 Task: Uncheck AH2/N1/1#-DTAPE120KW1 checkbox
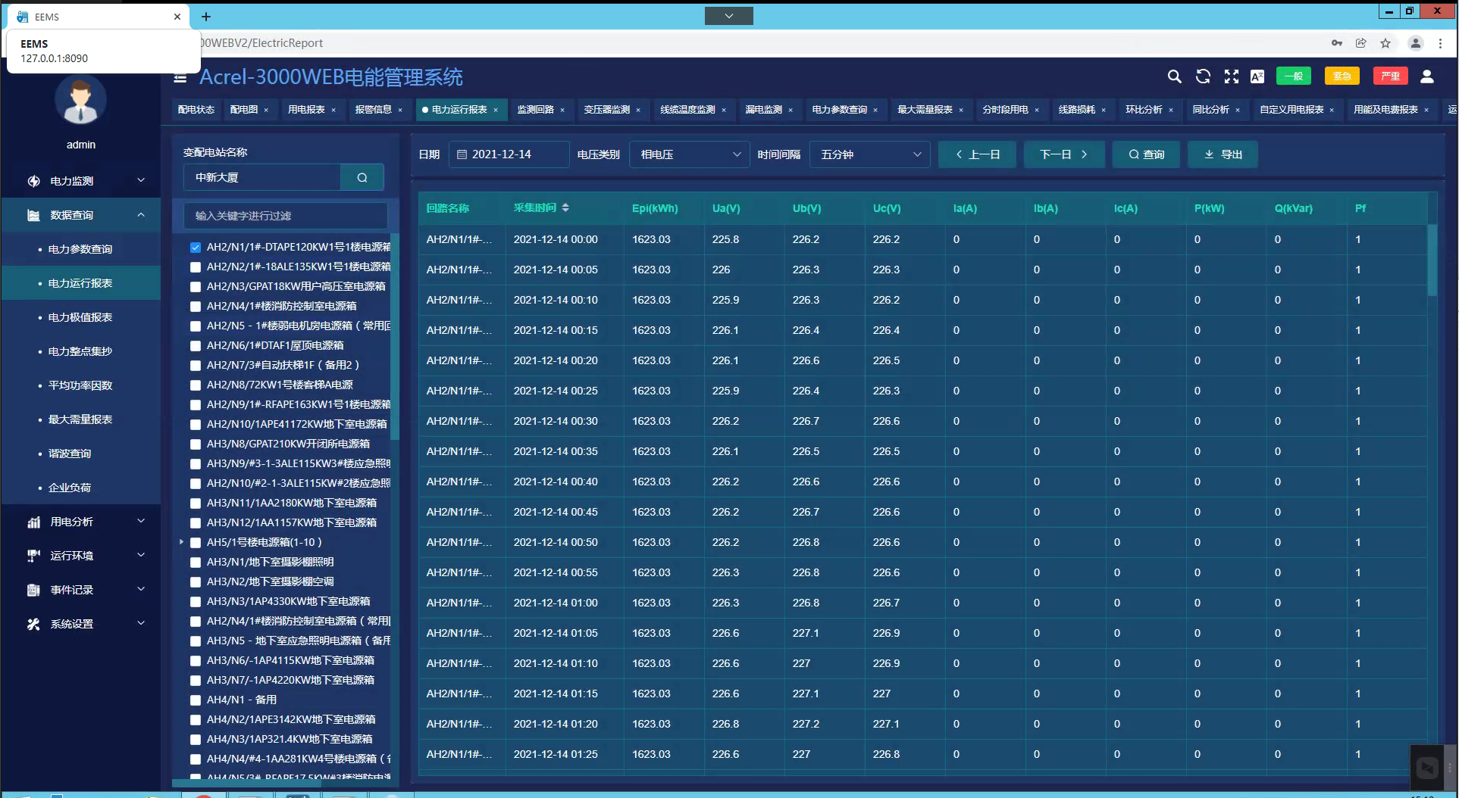[196, 248]
